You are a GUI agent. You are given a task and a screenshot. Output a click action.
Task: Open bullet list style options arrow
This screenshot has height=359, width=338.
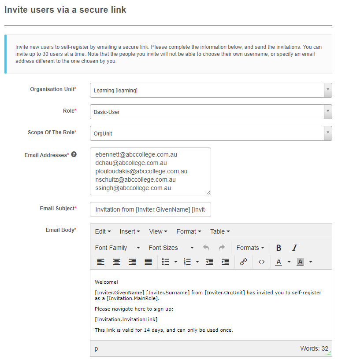176,262
